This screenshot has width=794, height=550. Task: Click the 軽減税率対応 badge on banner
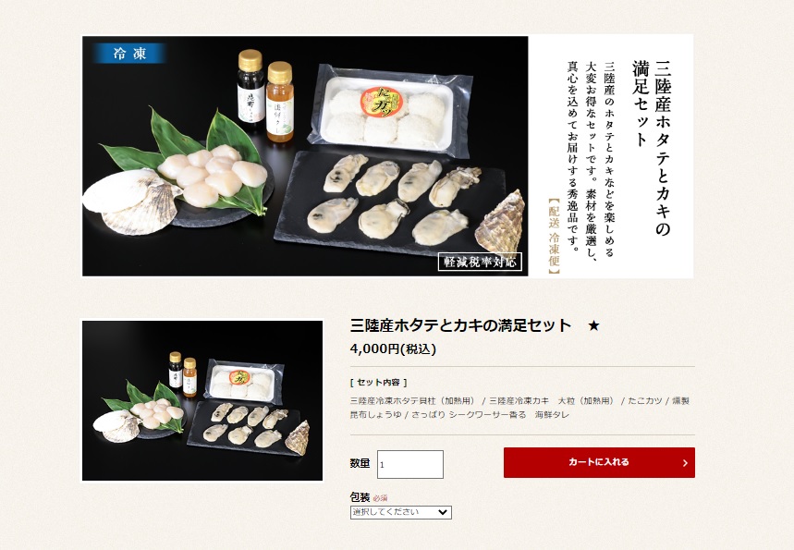pos(480,262)
